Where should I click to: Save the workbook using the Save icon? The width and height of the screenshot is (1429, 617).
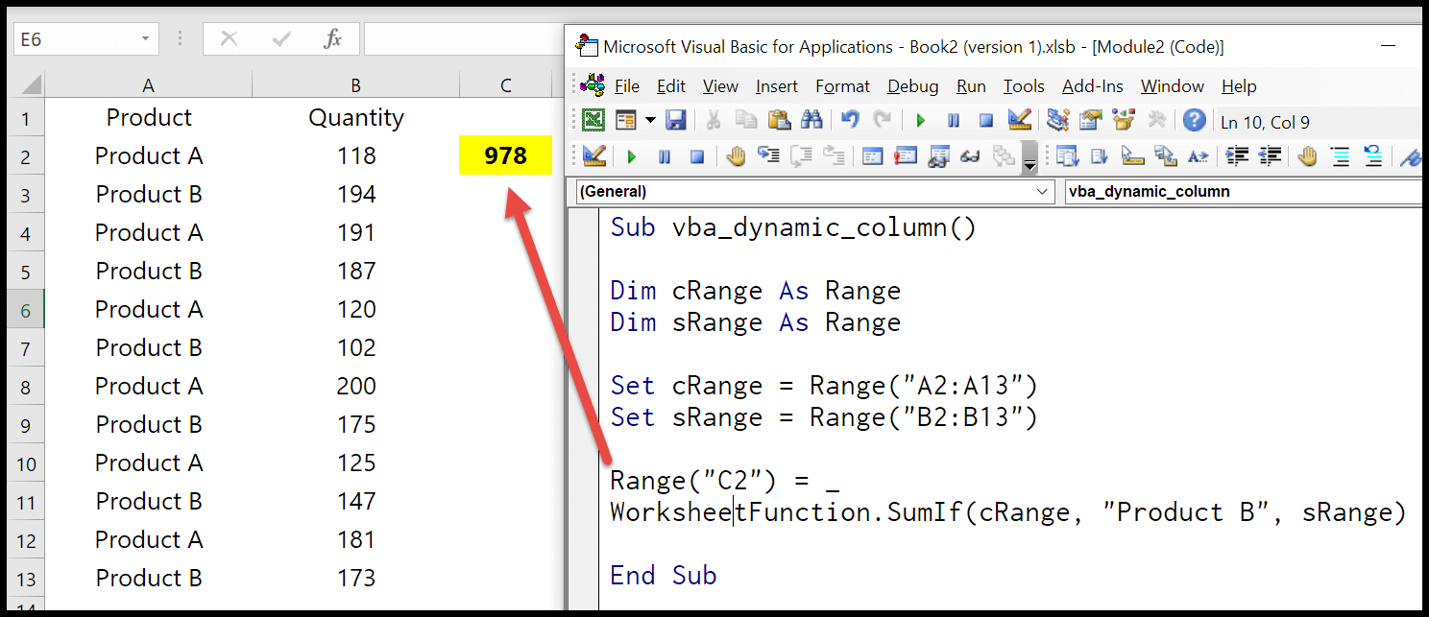[x=677, y=119]
